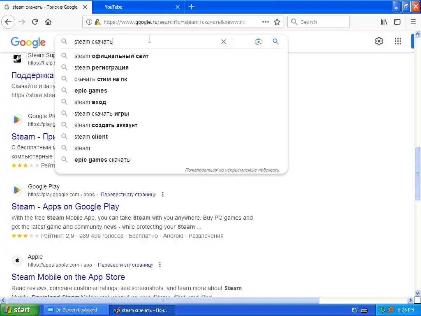Clear the Google search box with X
This screenshot has width=421, height=316.
(x=223, y=42)
